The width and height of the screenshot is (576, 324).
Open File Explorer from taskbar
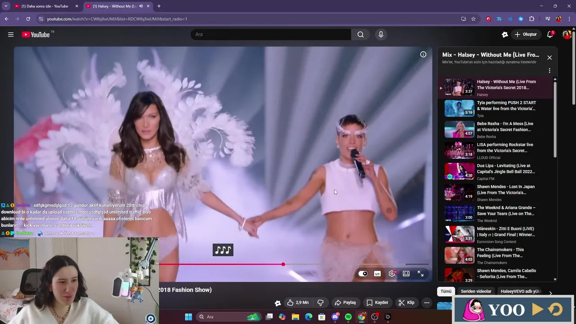(295, 317)
